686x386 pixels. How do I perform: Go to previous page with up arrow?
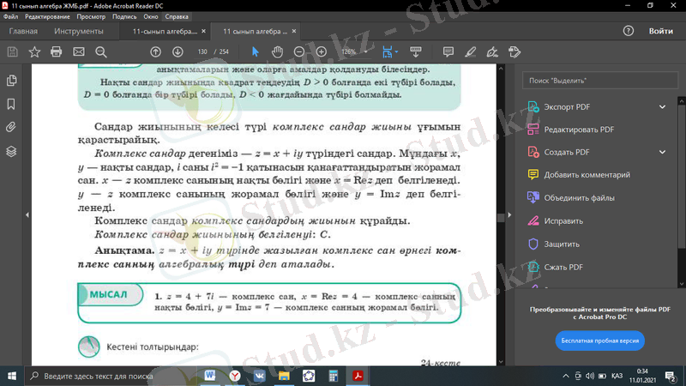pos(155,51)
